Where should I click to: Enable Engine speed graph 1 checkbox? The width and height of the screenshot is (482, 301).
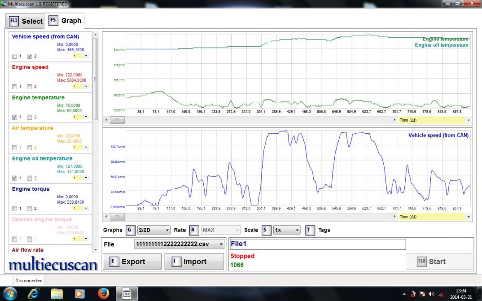point(15,87)
